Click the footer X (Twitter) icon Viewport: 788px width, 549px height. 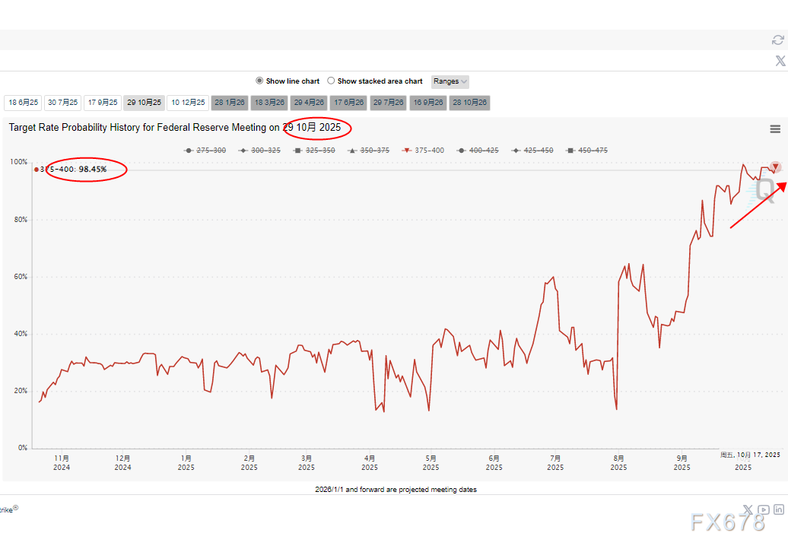[x=748, y=509]
